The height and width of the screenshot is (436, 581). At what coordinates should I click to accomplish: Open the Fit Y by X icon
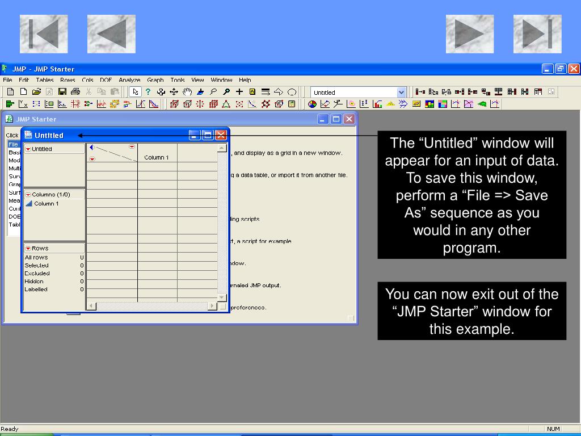click(x=23, y=104)
